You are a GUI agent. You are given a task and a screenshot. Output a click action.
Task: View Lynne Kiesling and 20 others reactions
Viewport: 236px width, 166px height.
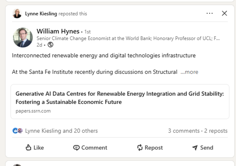click(61, 131)
